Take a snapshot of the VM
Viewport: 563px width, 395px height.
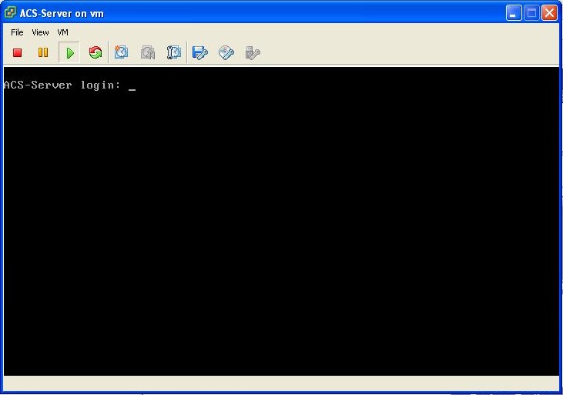coord(121,52)
